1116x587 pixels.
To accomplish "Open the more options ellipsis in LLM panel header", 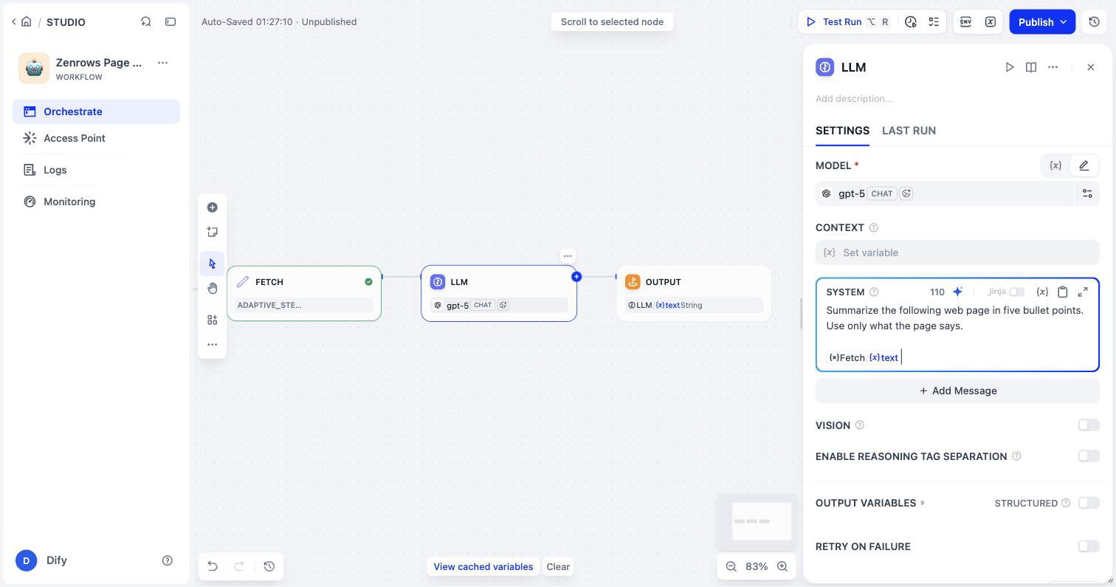I will tap(1053, 67).
